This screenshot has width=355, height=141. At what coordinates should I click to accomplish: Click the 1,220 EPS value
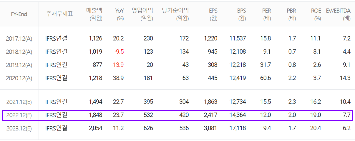pyautogui.click(x=211, y=38)
